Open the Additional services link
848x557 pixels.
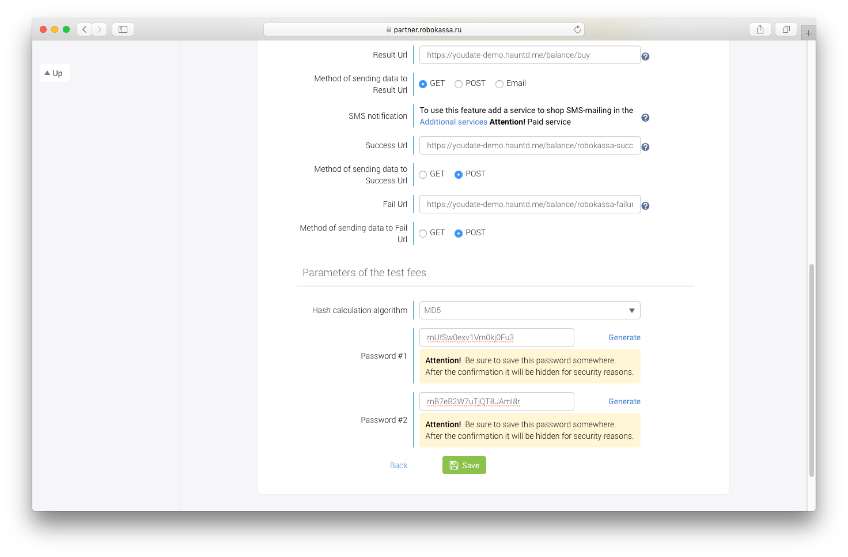pos(453,122)
